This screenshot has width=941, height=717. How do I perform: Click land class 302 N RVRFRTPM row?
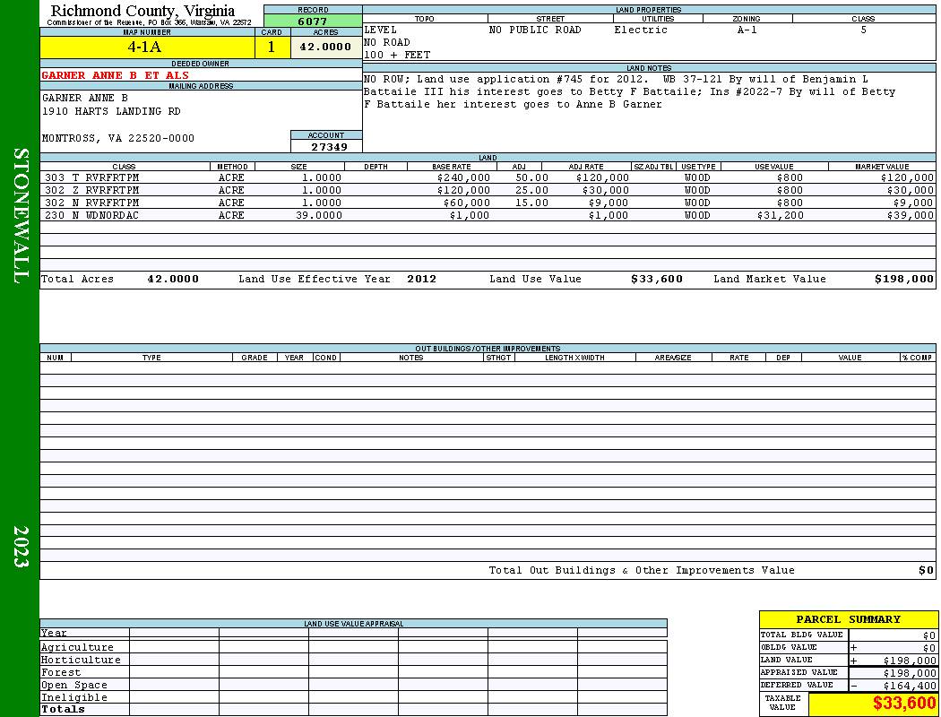(x=488, y=203)
